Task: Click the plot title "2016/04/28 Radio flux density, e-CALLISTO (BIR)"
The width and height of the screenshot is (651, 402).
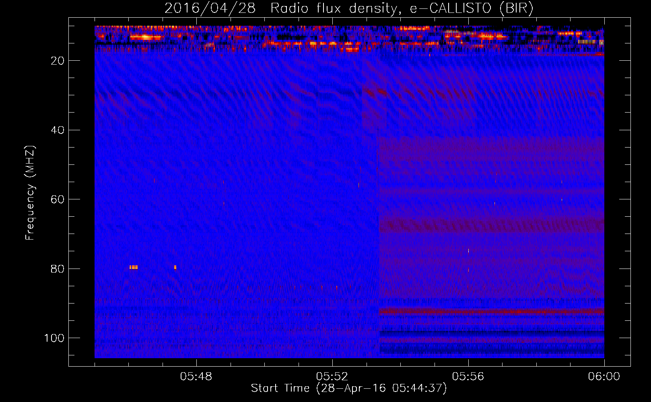Action: point(349,8)
